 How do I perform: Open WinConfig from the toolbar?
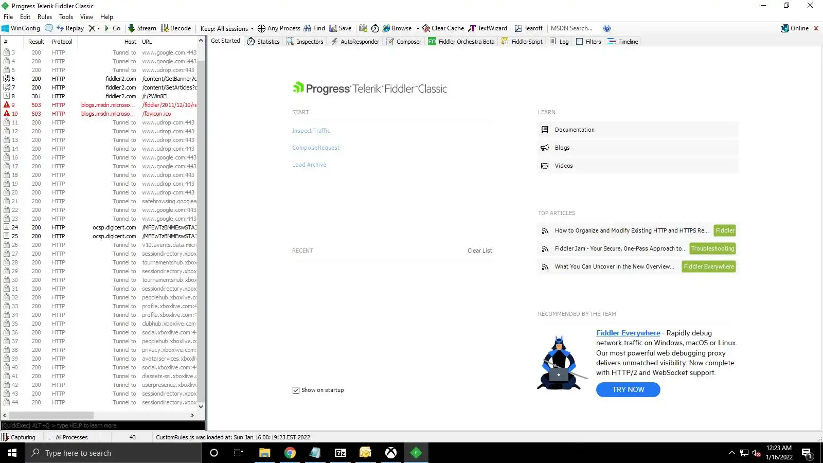[x=21, y=28]
